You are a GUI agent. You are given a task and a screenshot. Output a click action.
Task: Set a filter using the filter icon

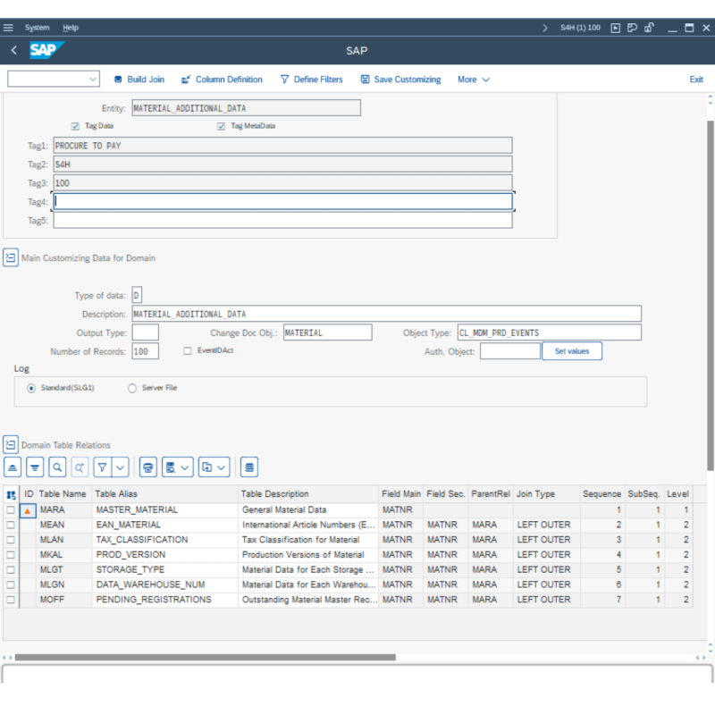tap(101, 467)
